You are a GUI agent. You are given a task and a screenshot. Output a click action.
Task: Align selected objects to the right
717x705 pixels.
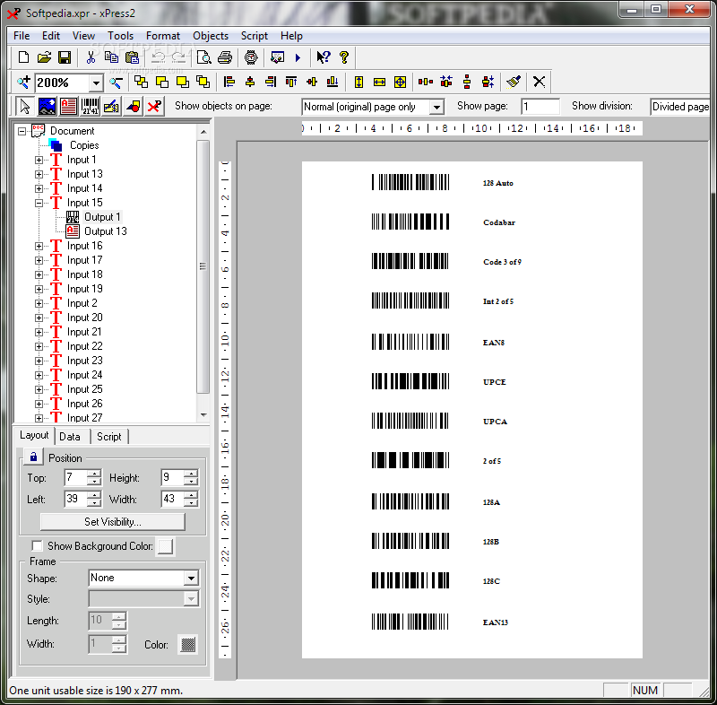(x=271, y=83)
